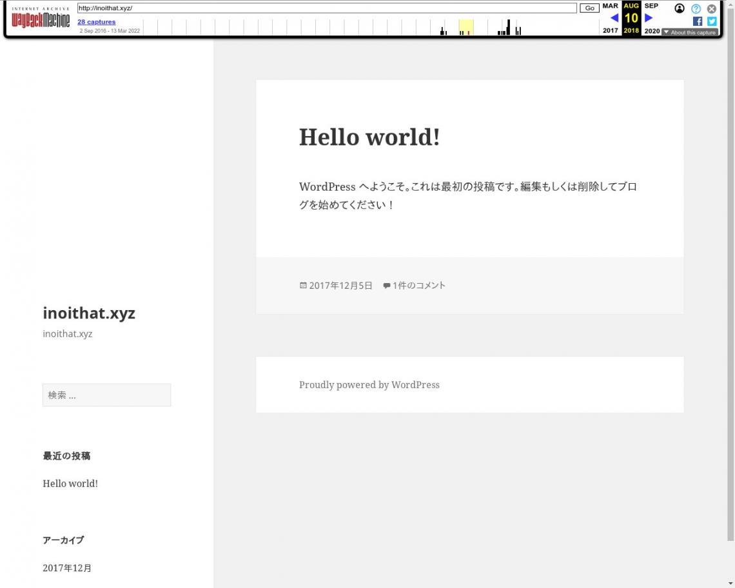Open Proudly powered by WordPress link
Screen dimensions: 735x588
point(369,385)
